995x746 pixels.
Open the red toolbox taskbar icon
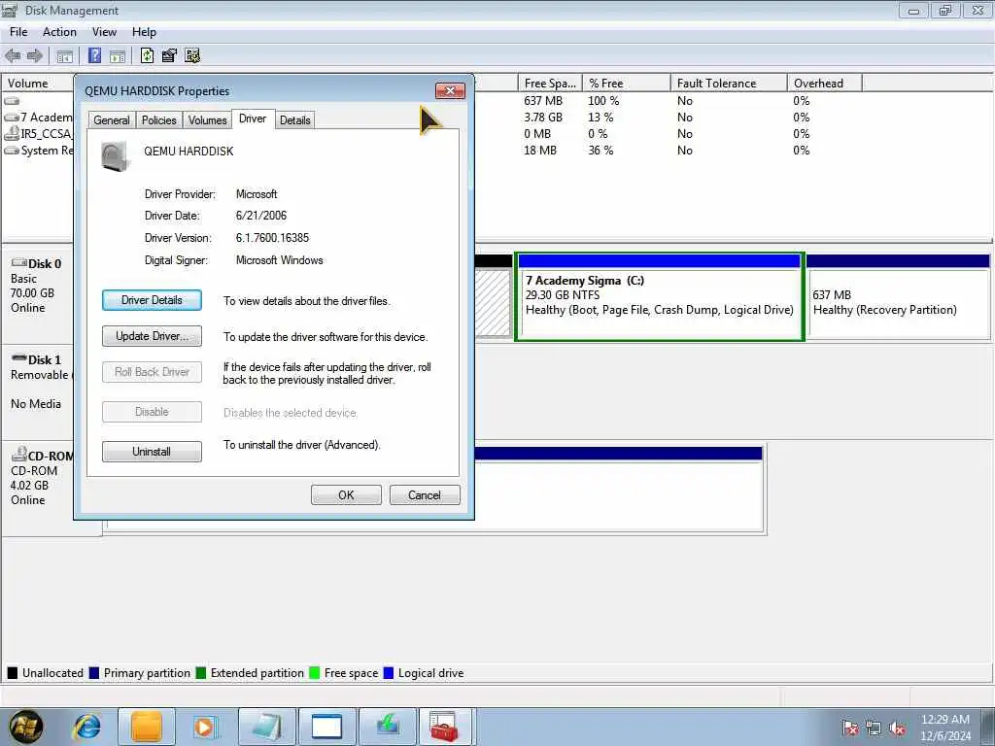pyautogui.click(x=443, y=727)
